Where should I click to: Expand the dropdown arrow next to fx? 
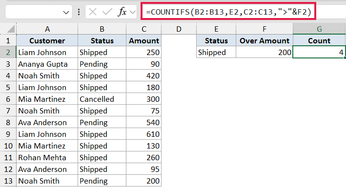click(133, 12)
